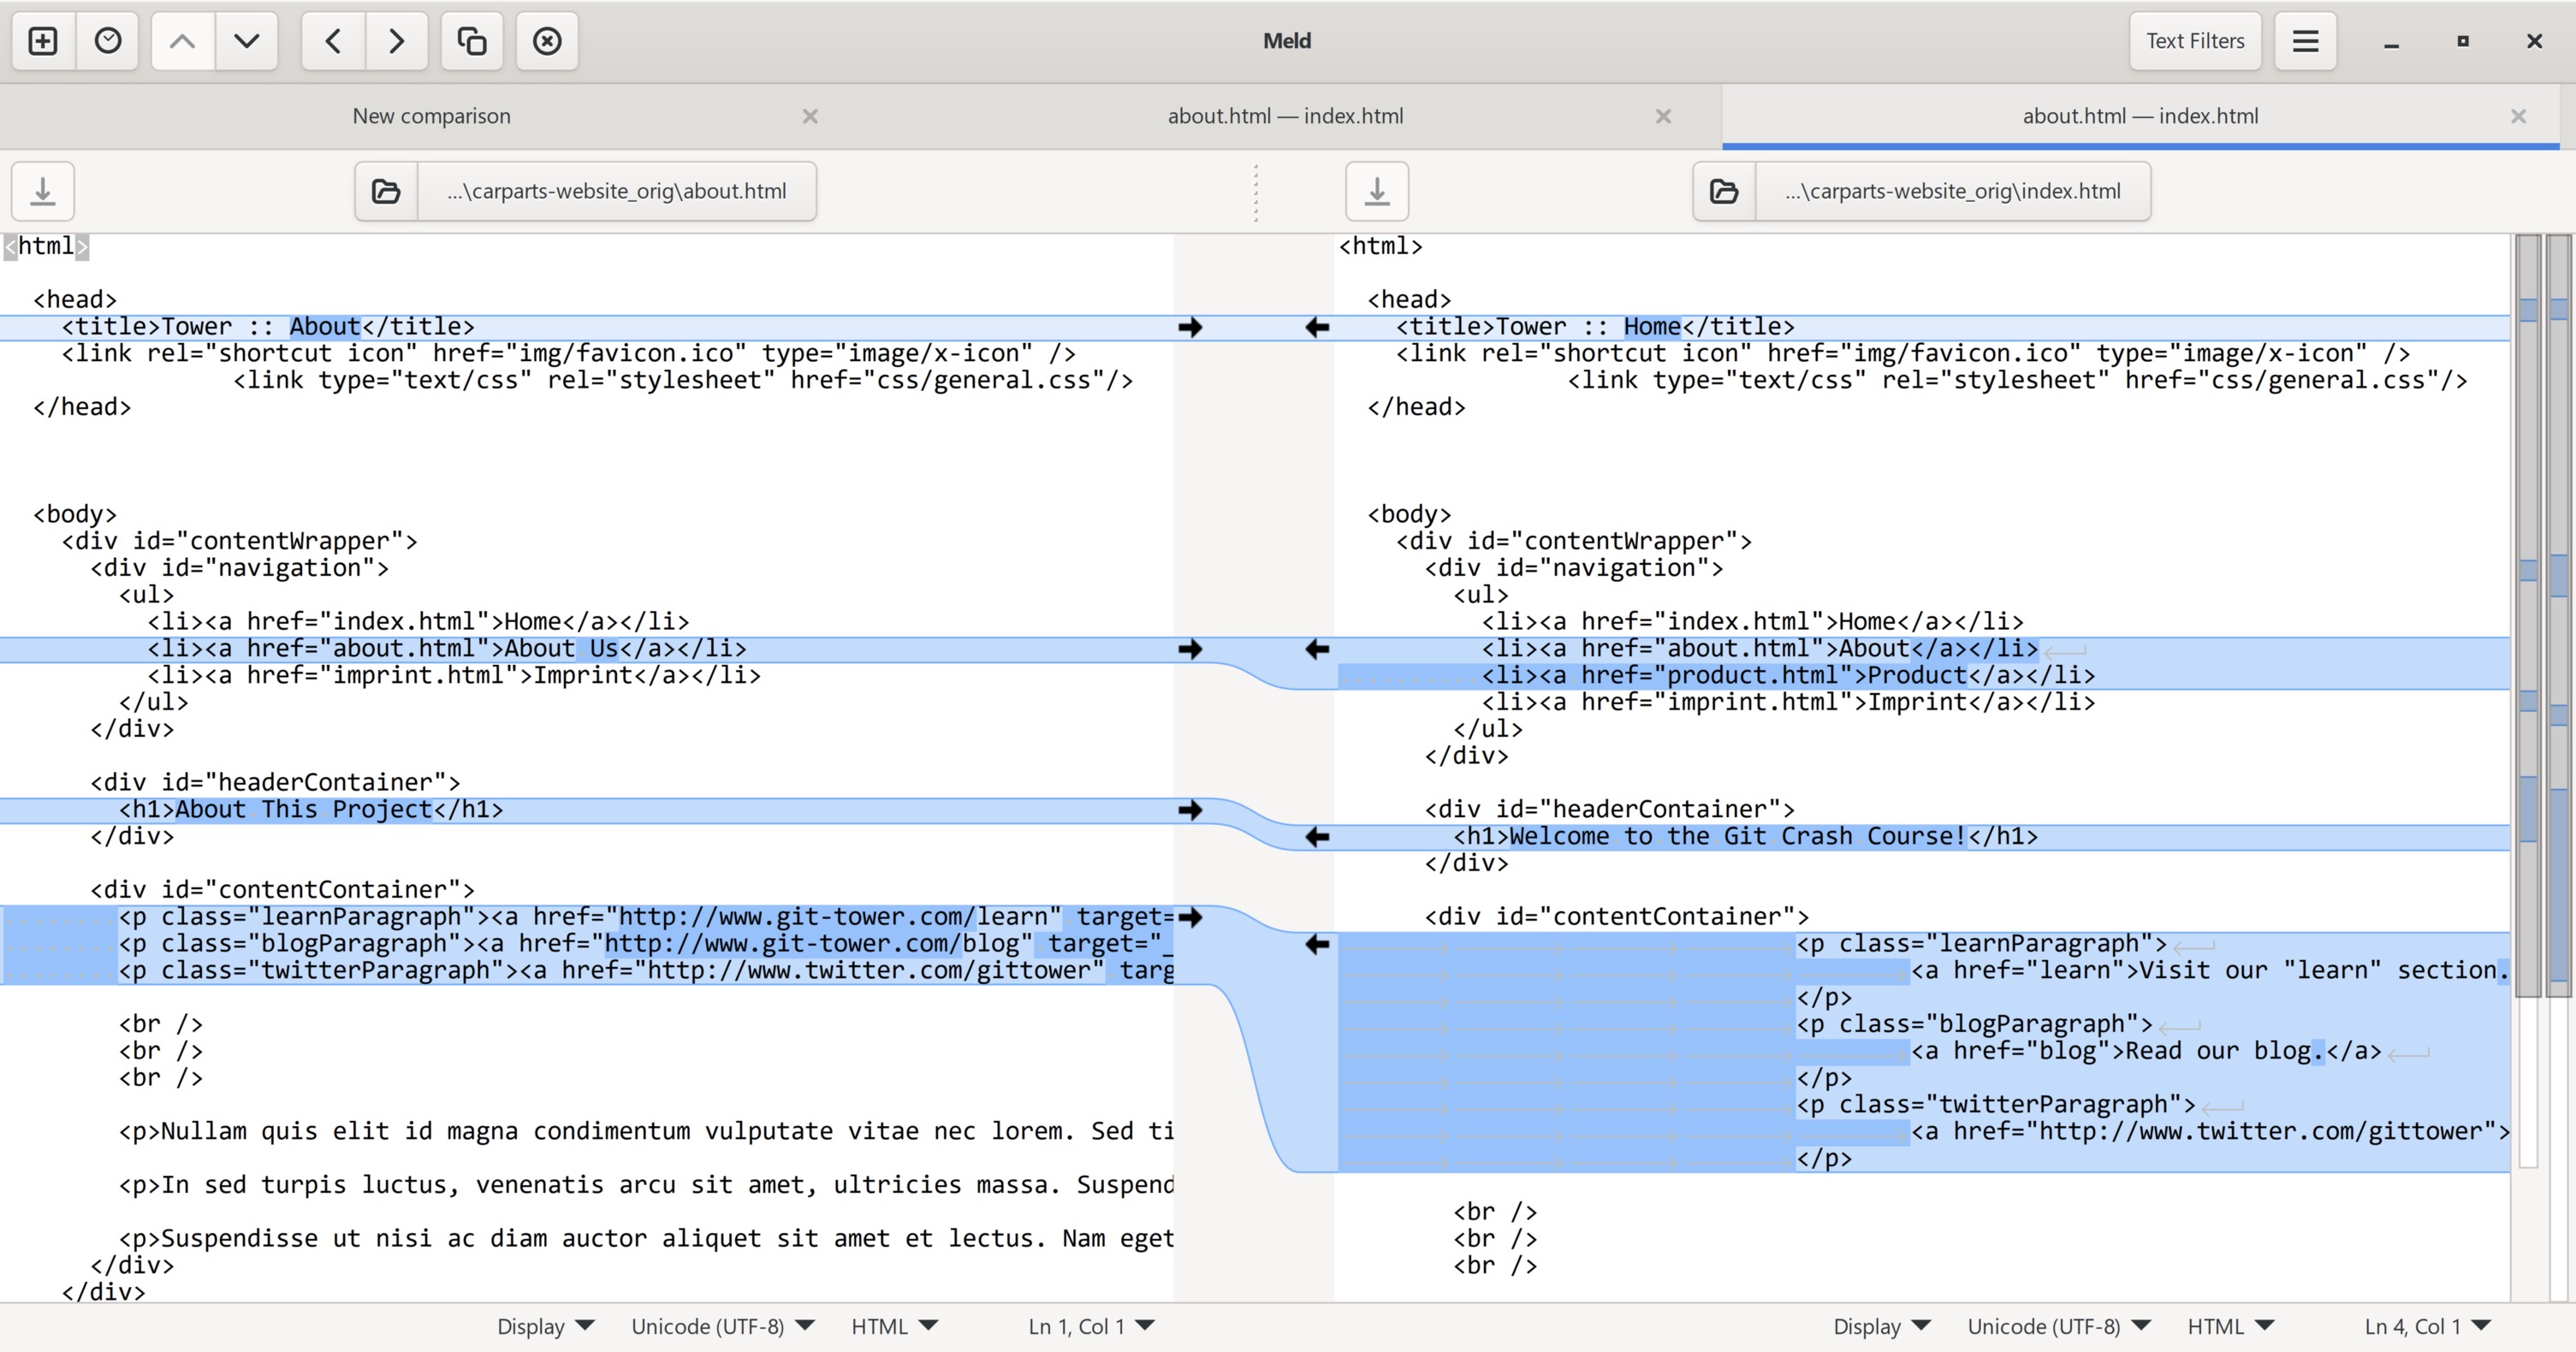Go to next change with down arrow
The height and width of the screenshot is (1352, 2576).
click(x=246, y=41)
